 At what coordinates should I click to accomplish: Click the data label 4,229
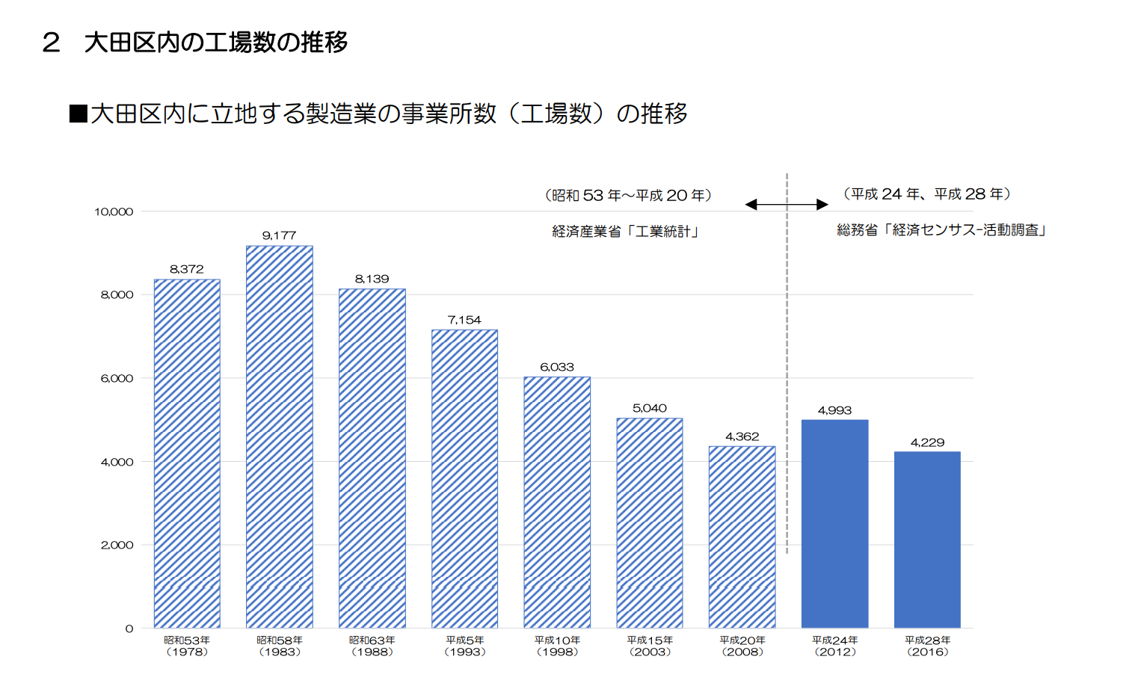[927, 442]
